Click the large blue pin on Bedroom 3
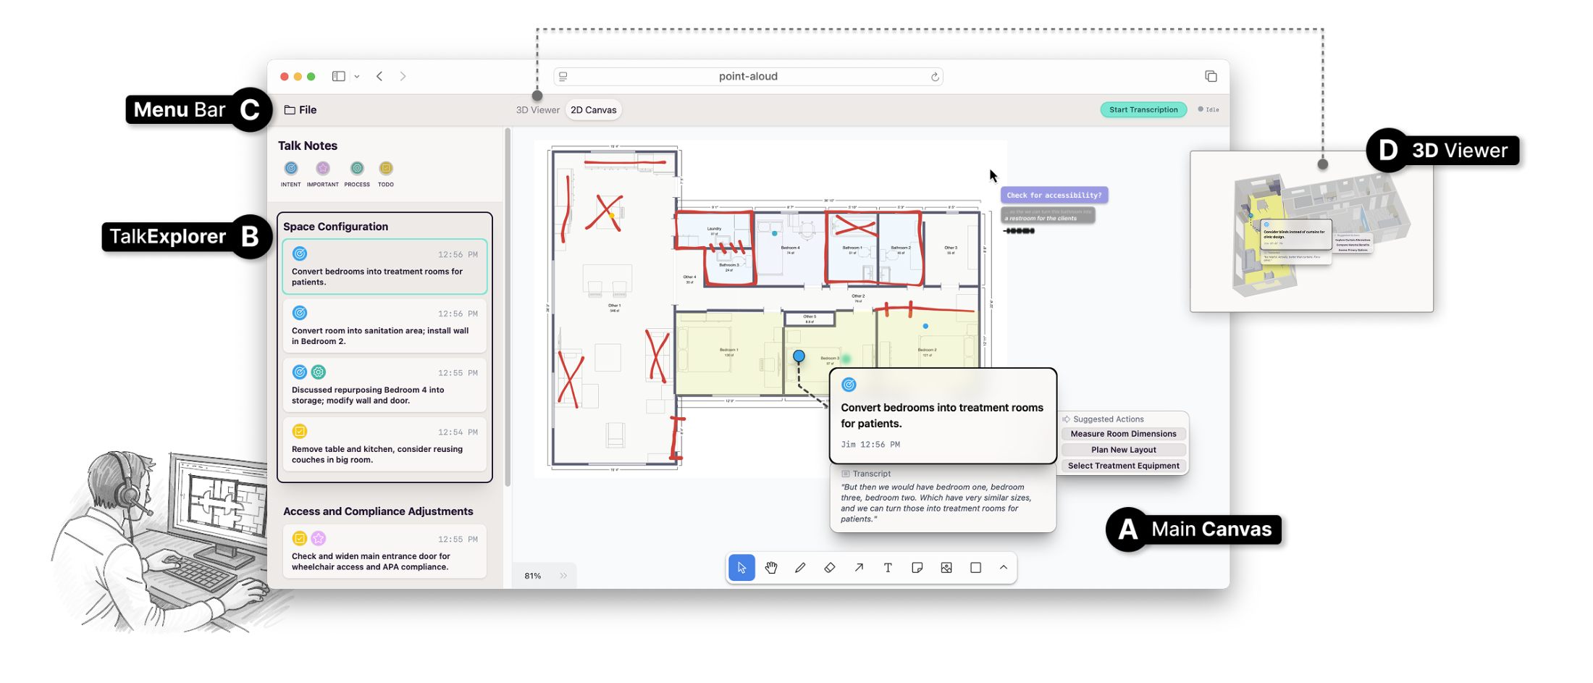 coord(799,356)
